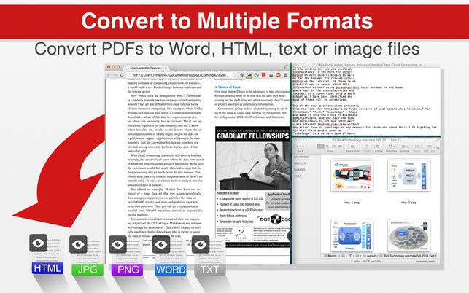The height and width of the screenshot is (293, 469).
Task: Click Finder status text '6 items, 40 GB available'
Action: (x=366, y=261)
